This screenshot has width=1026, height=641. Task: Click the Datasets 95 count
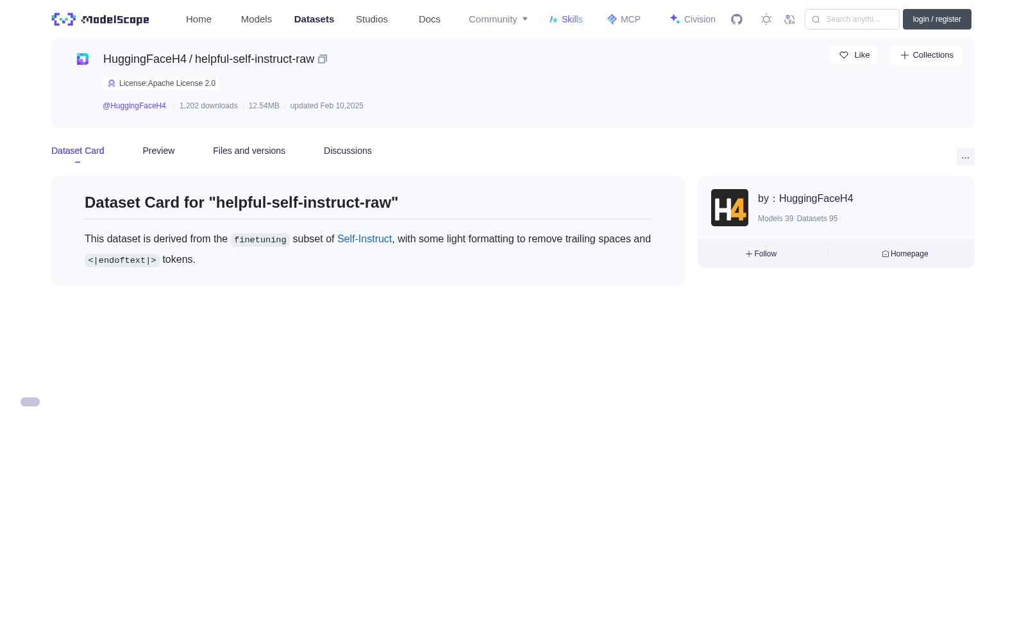817,219
